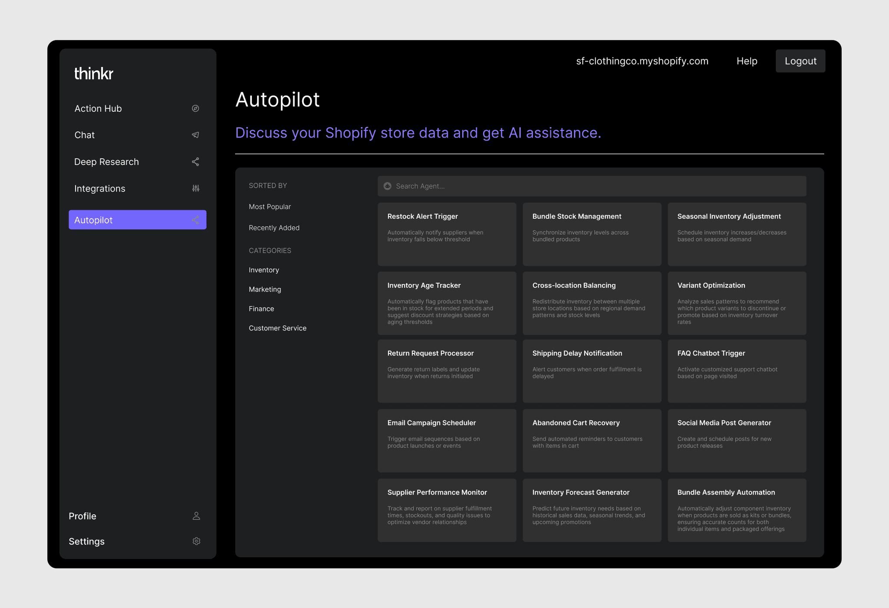The image size is (889, 608).
Task: Click the share icon inside the Autopilot item
Action: (195, 220)
